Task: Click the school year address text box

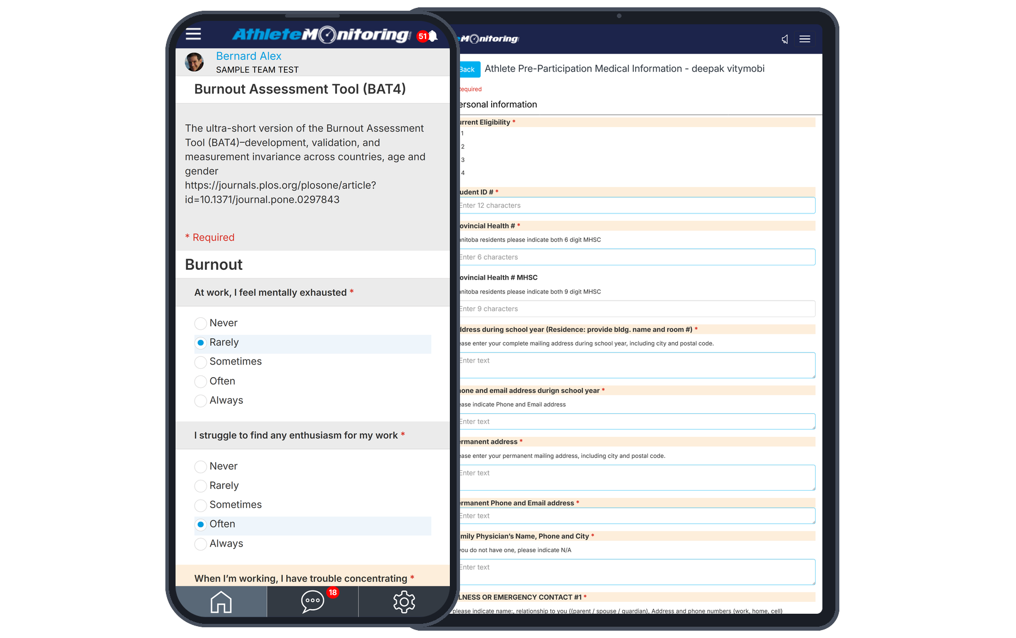Action: click(636, 365)
